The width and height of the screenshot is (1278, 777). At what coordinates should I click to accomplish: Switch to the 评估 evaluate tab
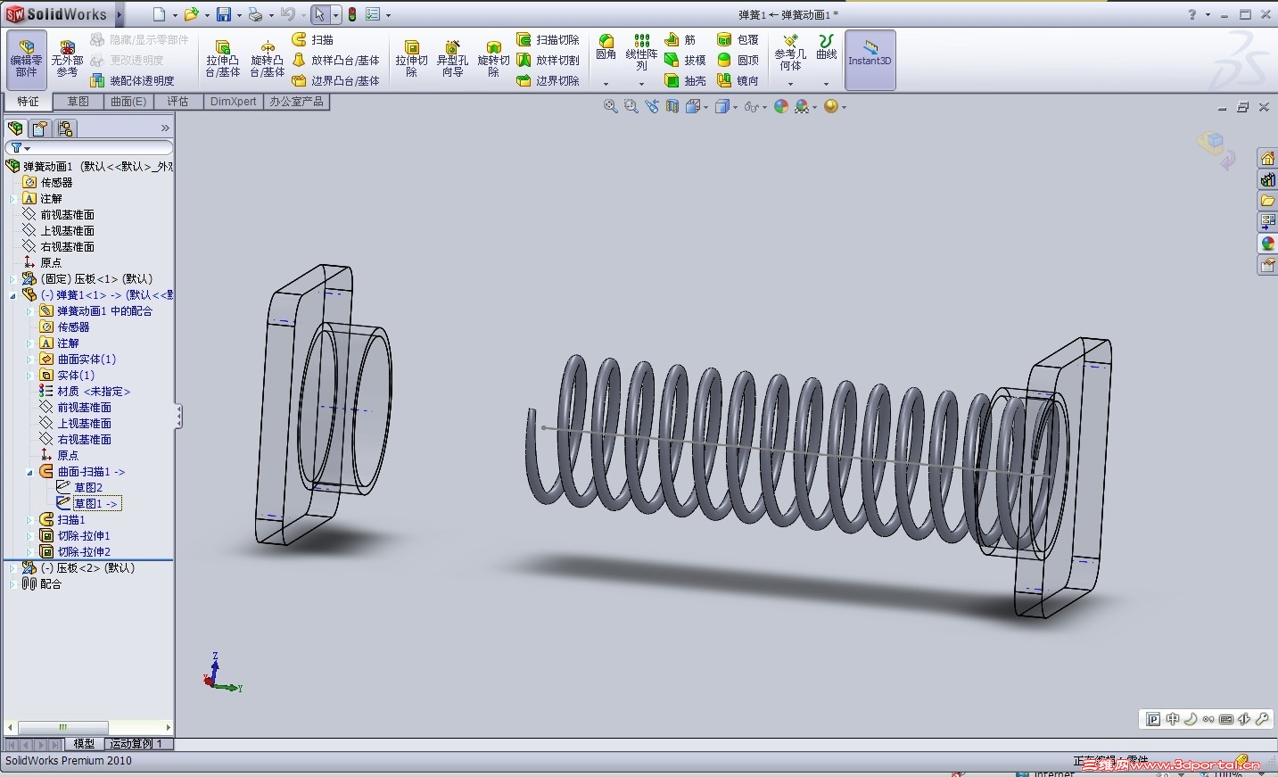(177, 102)
